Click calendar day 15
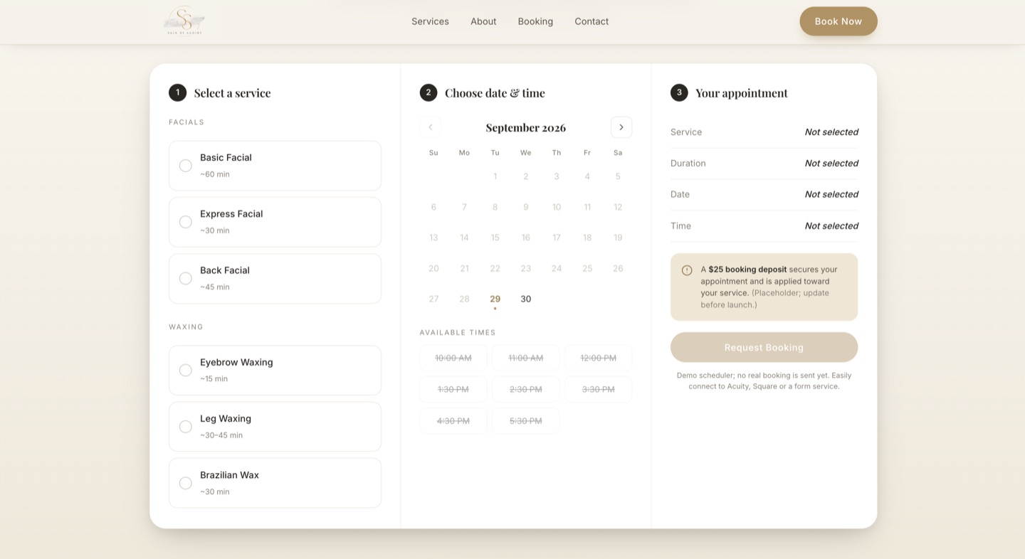Viewport: 1025px width, 559px height. (x=495, y=238)
